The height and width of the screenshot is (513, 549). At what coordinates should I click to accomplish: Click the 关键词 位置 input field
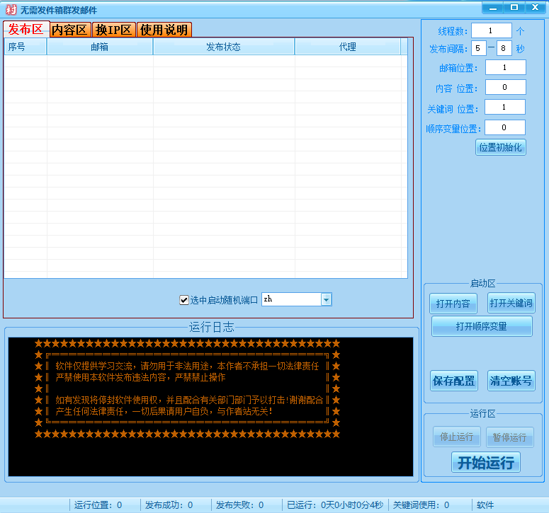point(505,107)
